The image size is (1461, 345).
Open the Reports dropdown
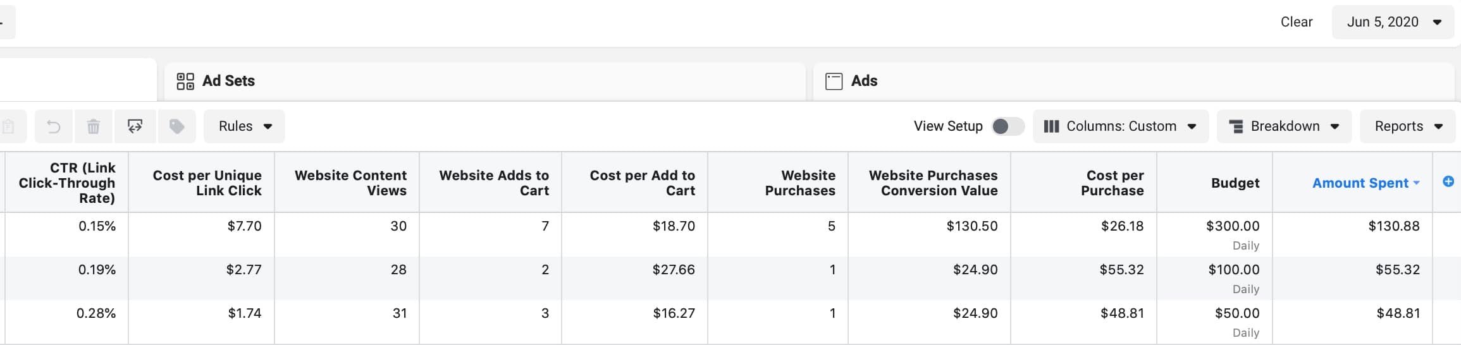click(1409, 126)
